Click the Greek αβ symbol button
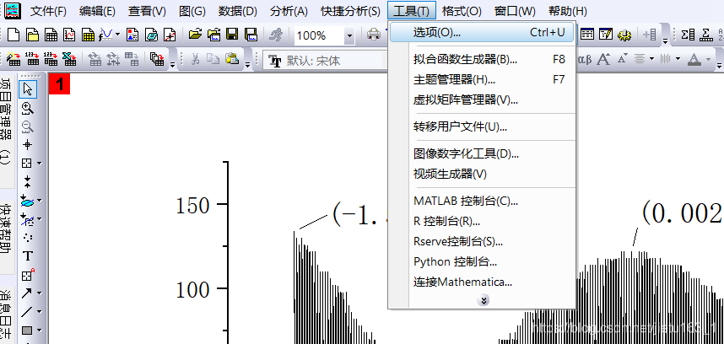This screenshot has height=344, width=724. (585, 59)
